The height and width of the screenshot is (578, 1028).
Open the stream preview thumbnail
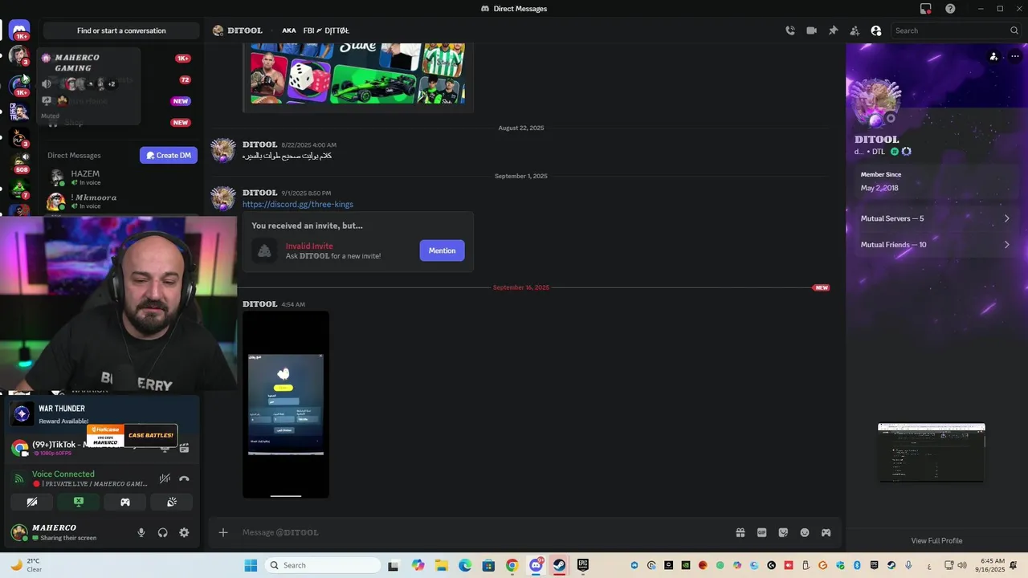(932, 454)
